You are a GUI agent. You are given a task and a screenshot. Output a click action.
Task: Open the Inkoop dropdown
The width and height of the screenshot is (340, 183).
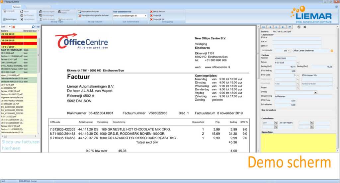[x=315, y=92]
